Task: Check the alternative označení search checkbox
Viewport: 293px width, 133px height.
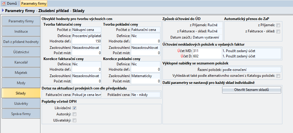Action: pos(278,76)
